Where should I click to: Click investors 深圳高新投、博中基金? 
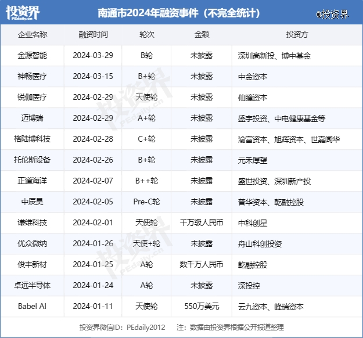pyautogui.click(x=274, y=56)
